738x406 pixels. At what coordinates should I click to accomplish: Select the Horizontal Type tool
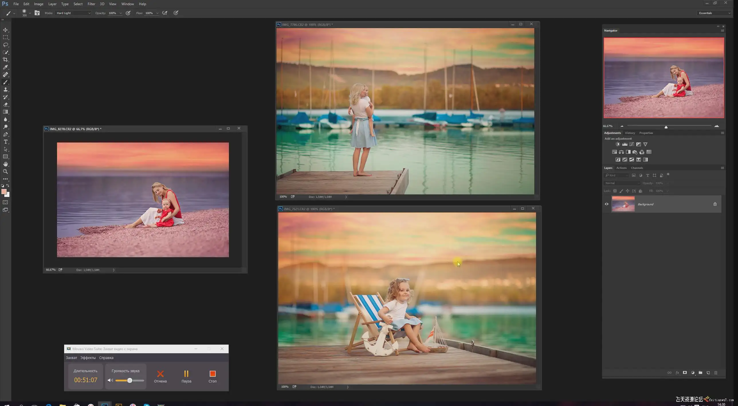pyautogui.click(x=5, y=142)
